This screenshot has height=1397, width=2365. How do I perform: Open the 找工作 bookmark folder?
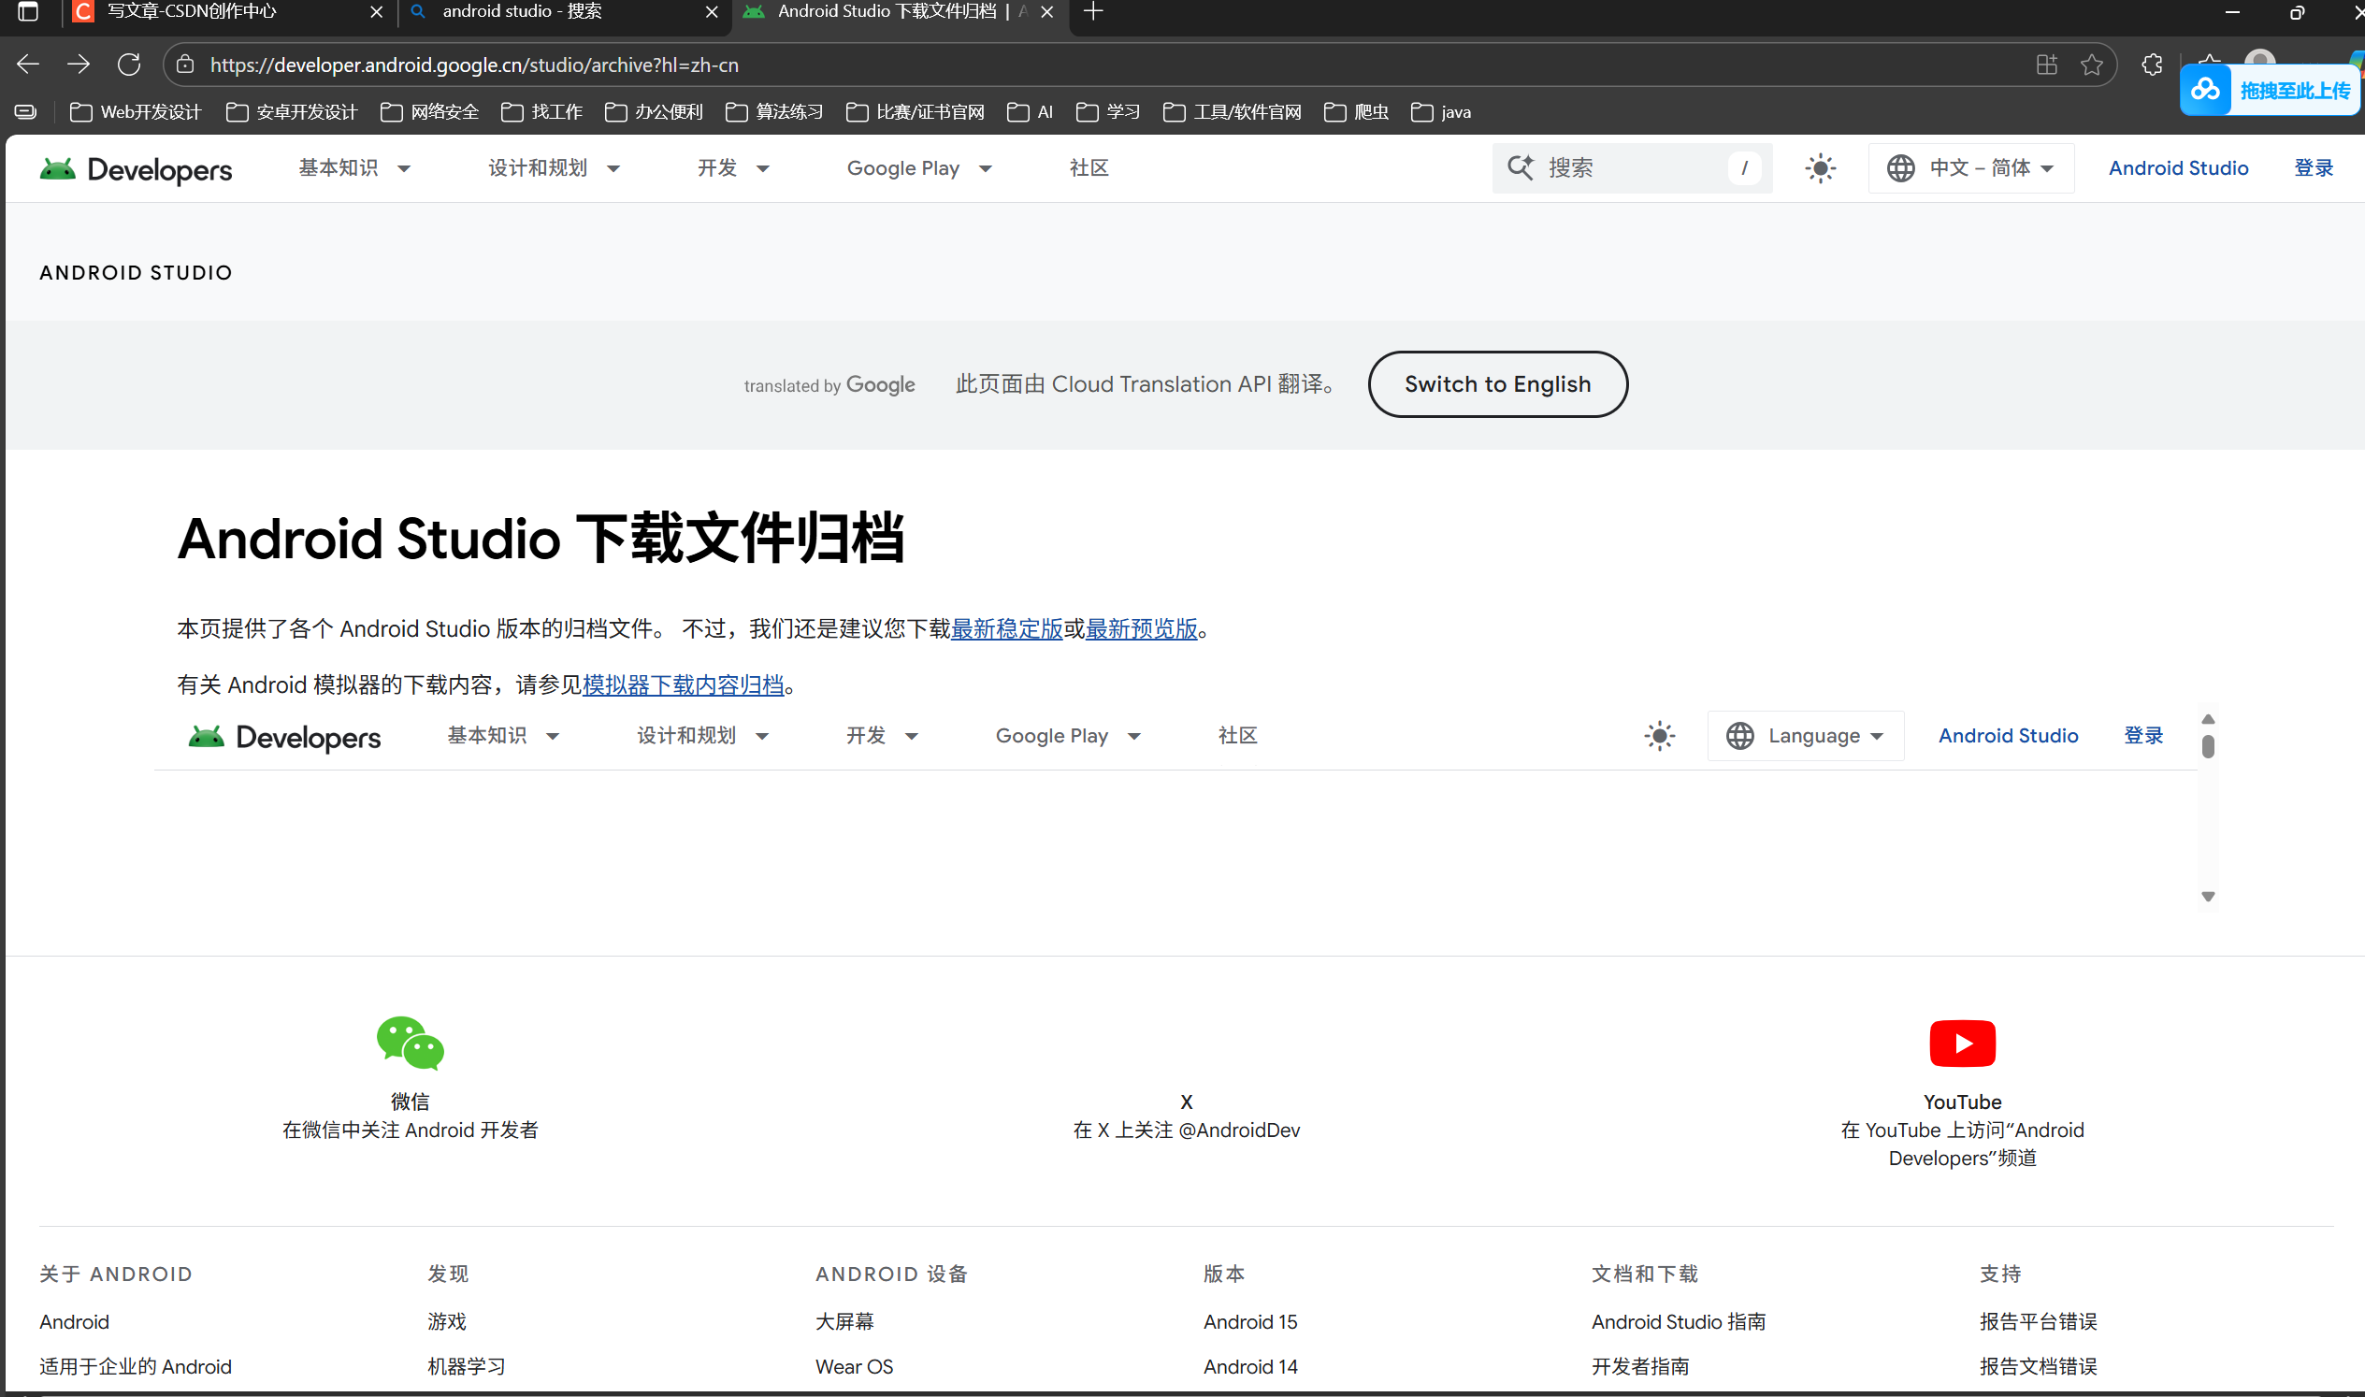click(541, 112)
